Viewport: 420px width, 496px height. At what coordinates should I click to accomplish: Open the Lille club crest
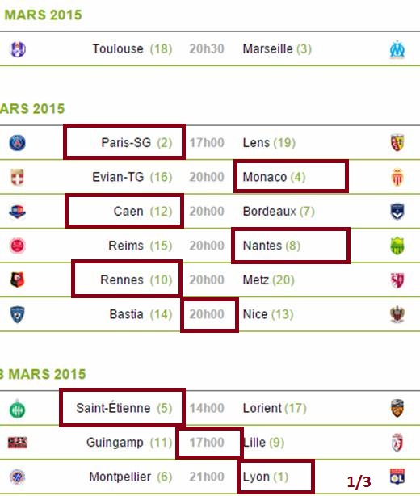point(397,443)
